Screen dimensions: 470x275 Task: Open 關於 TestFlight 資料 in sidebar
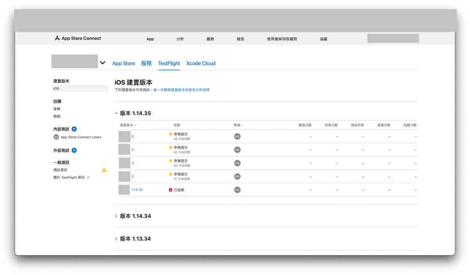pos(69,178)
